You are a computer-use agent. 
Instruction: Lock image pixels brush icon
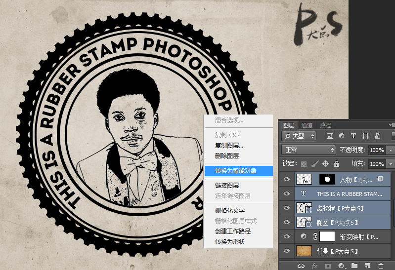[314, 164]
